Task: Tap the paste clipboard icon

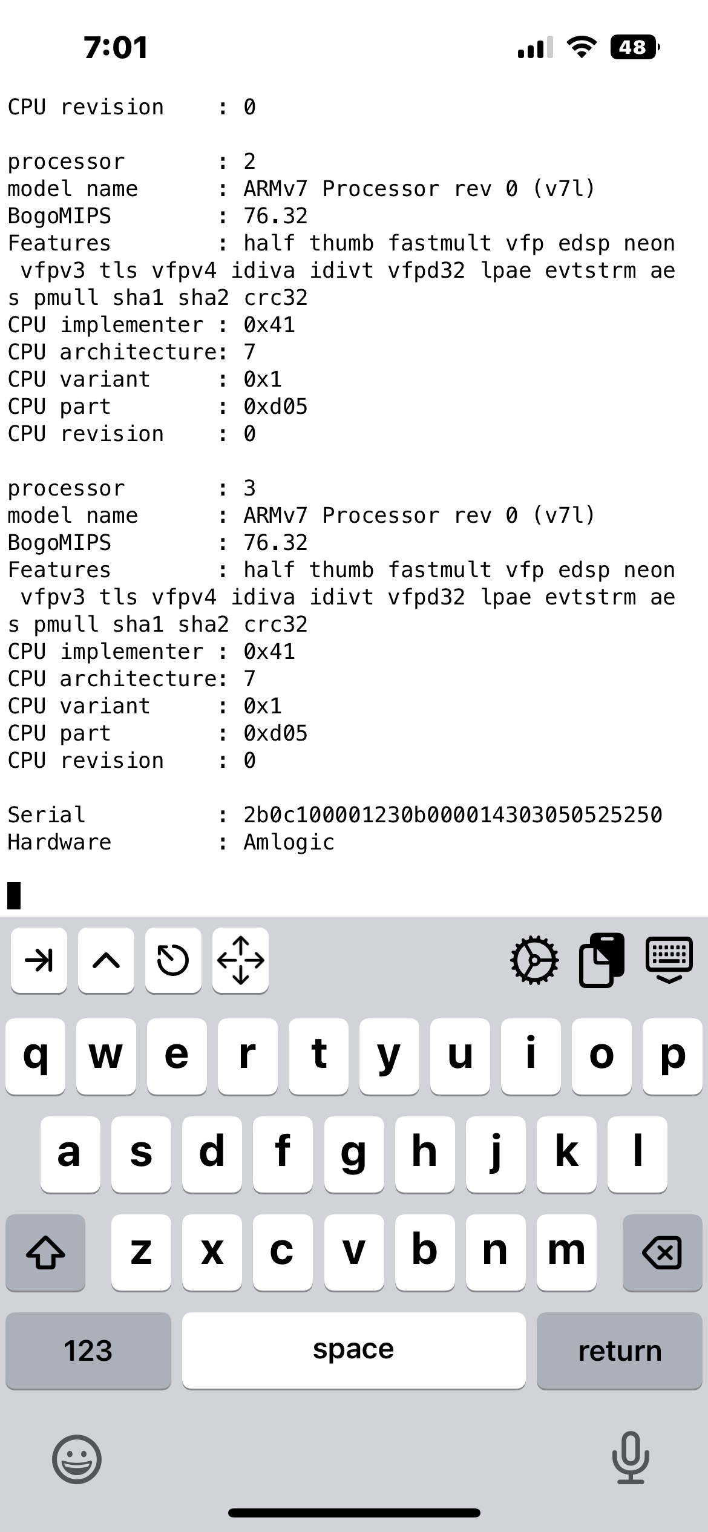Action: [601, 960]
